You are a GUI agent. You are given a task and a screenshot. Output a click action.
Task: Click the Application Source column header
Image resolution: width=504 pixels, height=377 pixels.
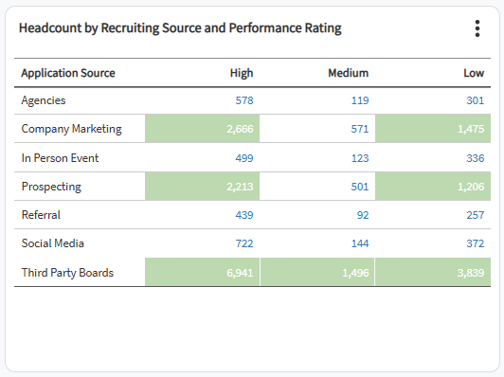pyautogui.click(x=68, y=73)
